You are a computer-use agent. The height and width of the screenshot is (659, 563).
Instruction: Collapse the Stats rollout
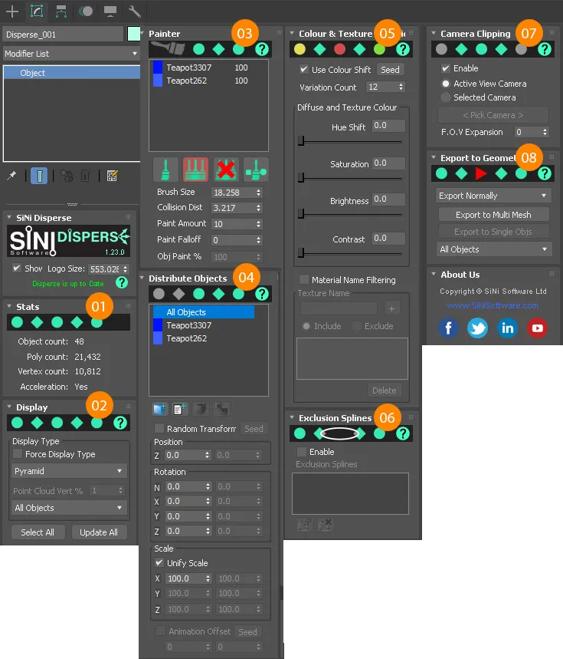point(9,306)
